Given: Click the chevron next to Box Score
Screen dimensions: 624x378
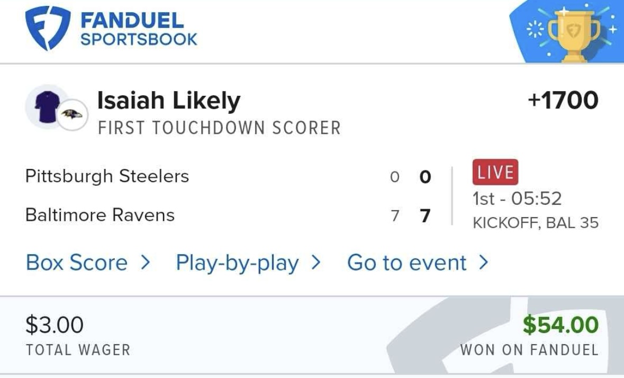Looking at the screenshot, I should [146, 262].
